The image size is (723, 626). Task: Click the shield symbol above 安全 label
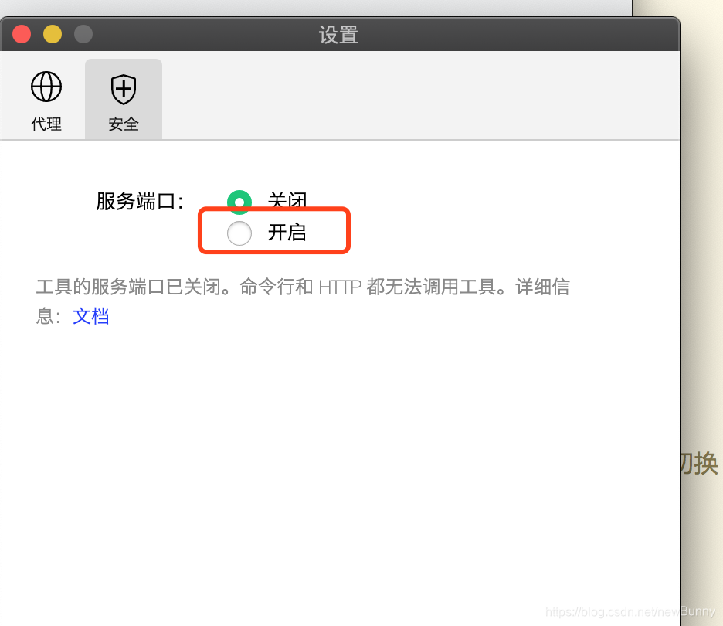click(123, 88)
